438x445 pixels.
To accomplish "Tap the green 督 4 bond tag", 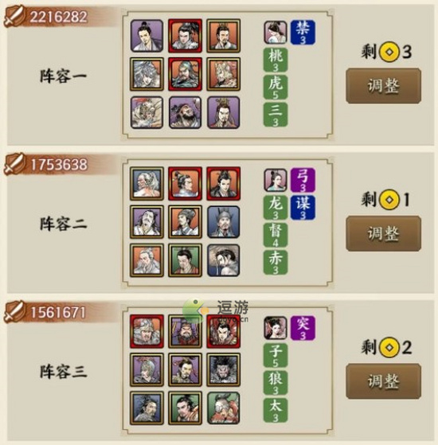I will click(x=276, y=235).
